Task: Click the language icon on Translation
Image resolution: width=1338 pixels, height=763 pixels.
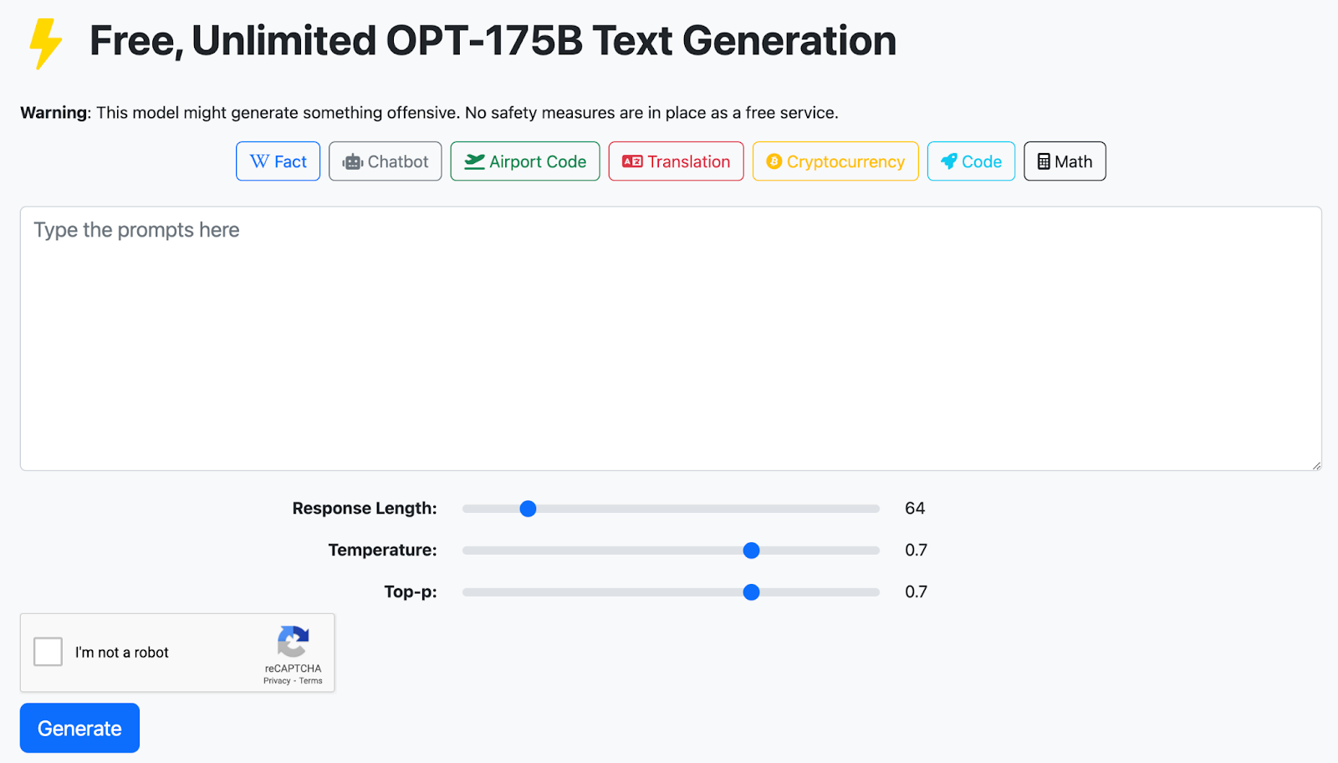Action: tap(632, 161)
